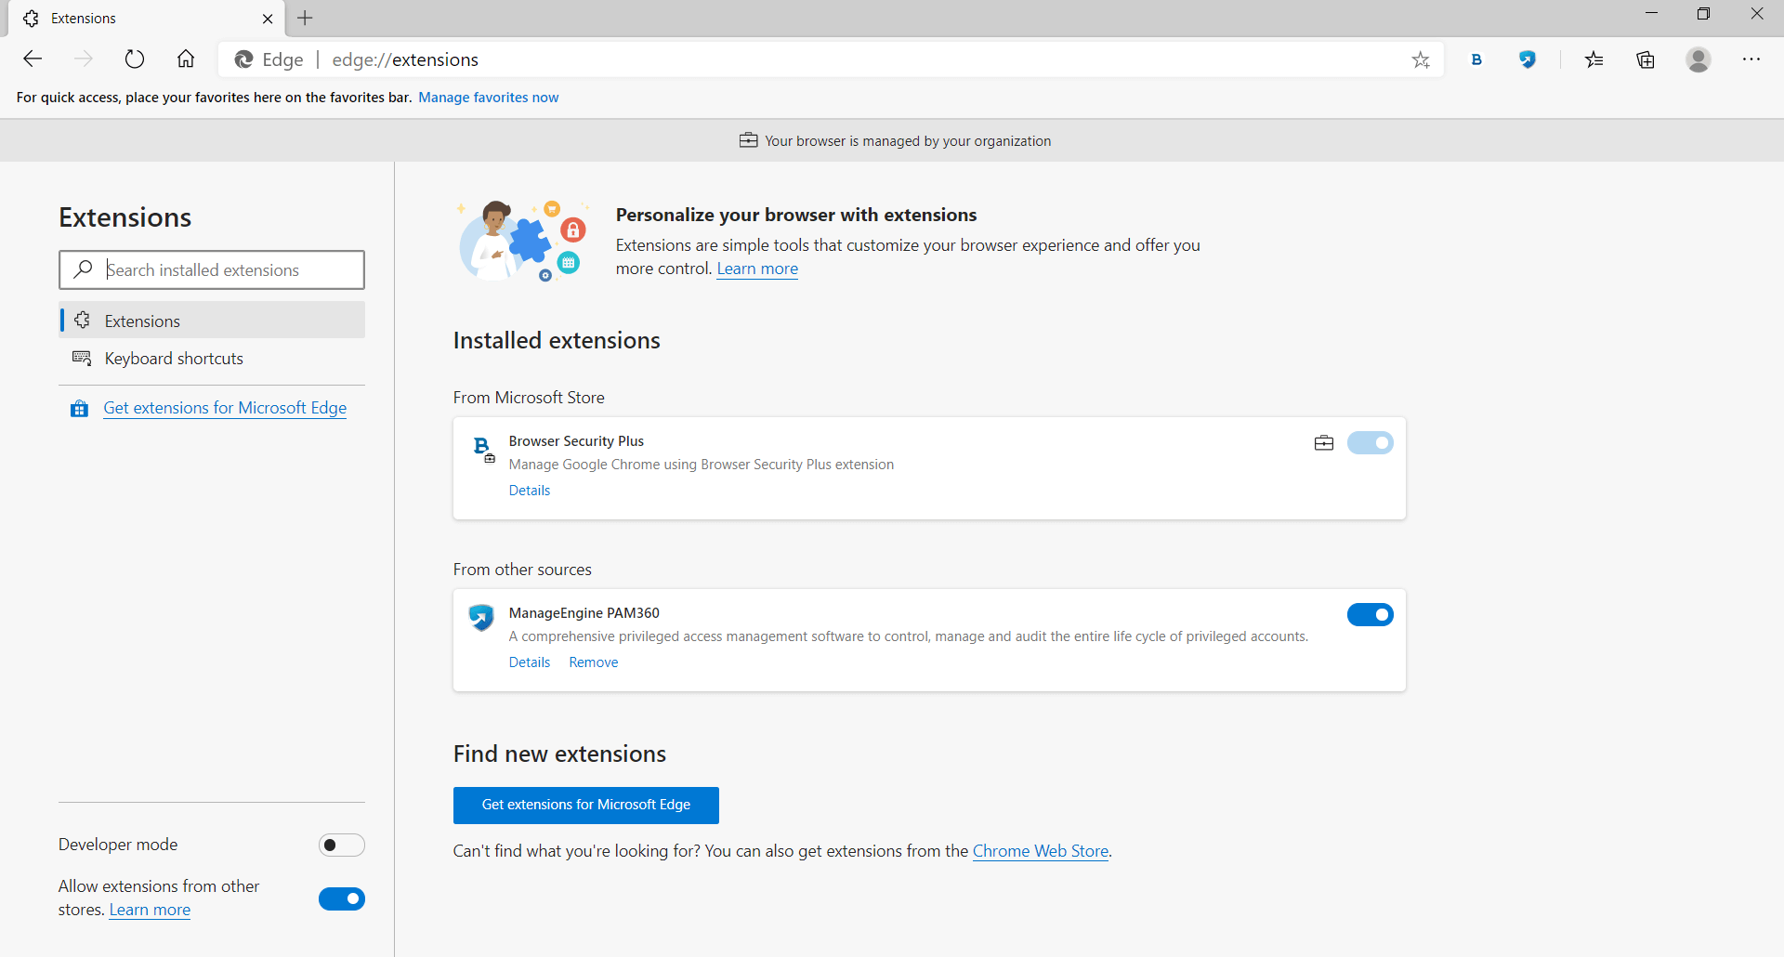
Task: Open the user profile avatar
Action: coord(1699,59)
